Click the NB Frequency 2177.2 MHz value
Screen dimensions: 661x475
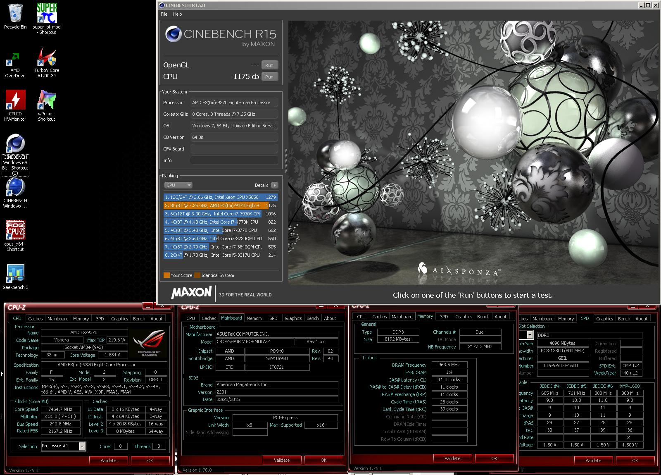480,347
